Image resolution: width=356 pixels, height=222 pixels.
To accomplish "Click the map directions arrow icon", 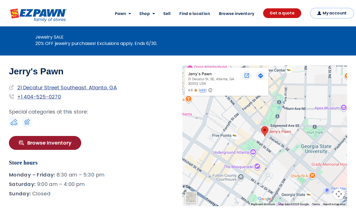I will coord(260,75).
